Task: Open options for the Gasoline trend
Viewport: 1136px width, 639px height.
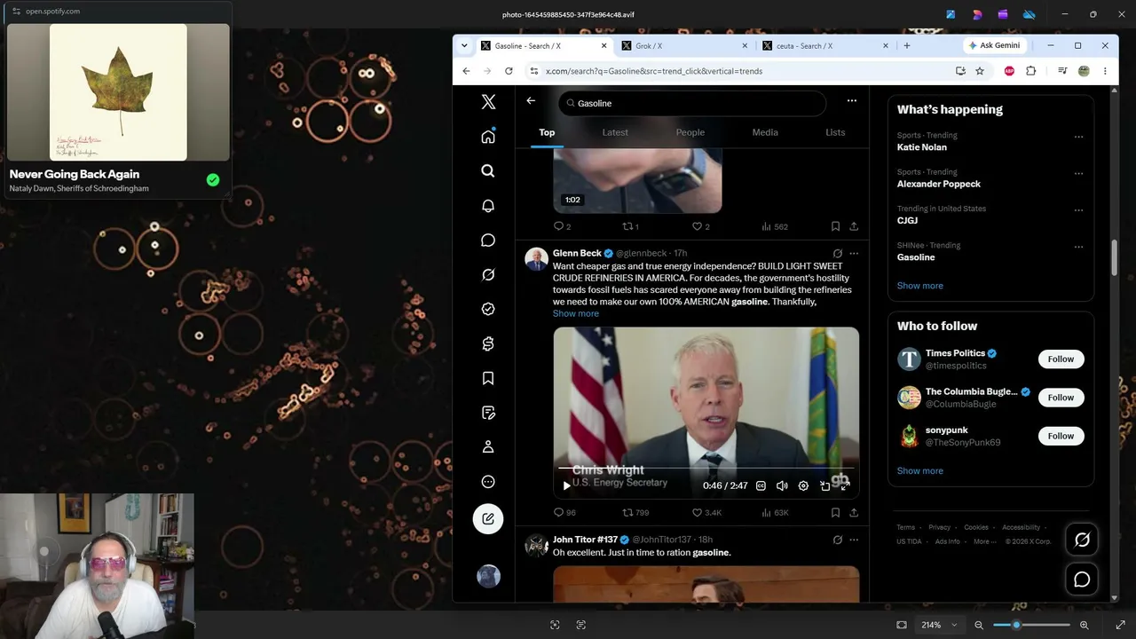Action: pos(1078,247)
